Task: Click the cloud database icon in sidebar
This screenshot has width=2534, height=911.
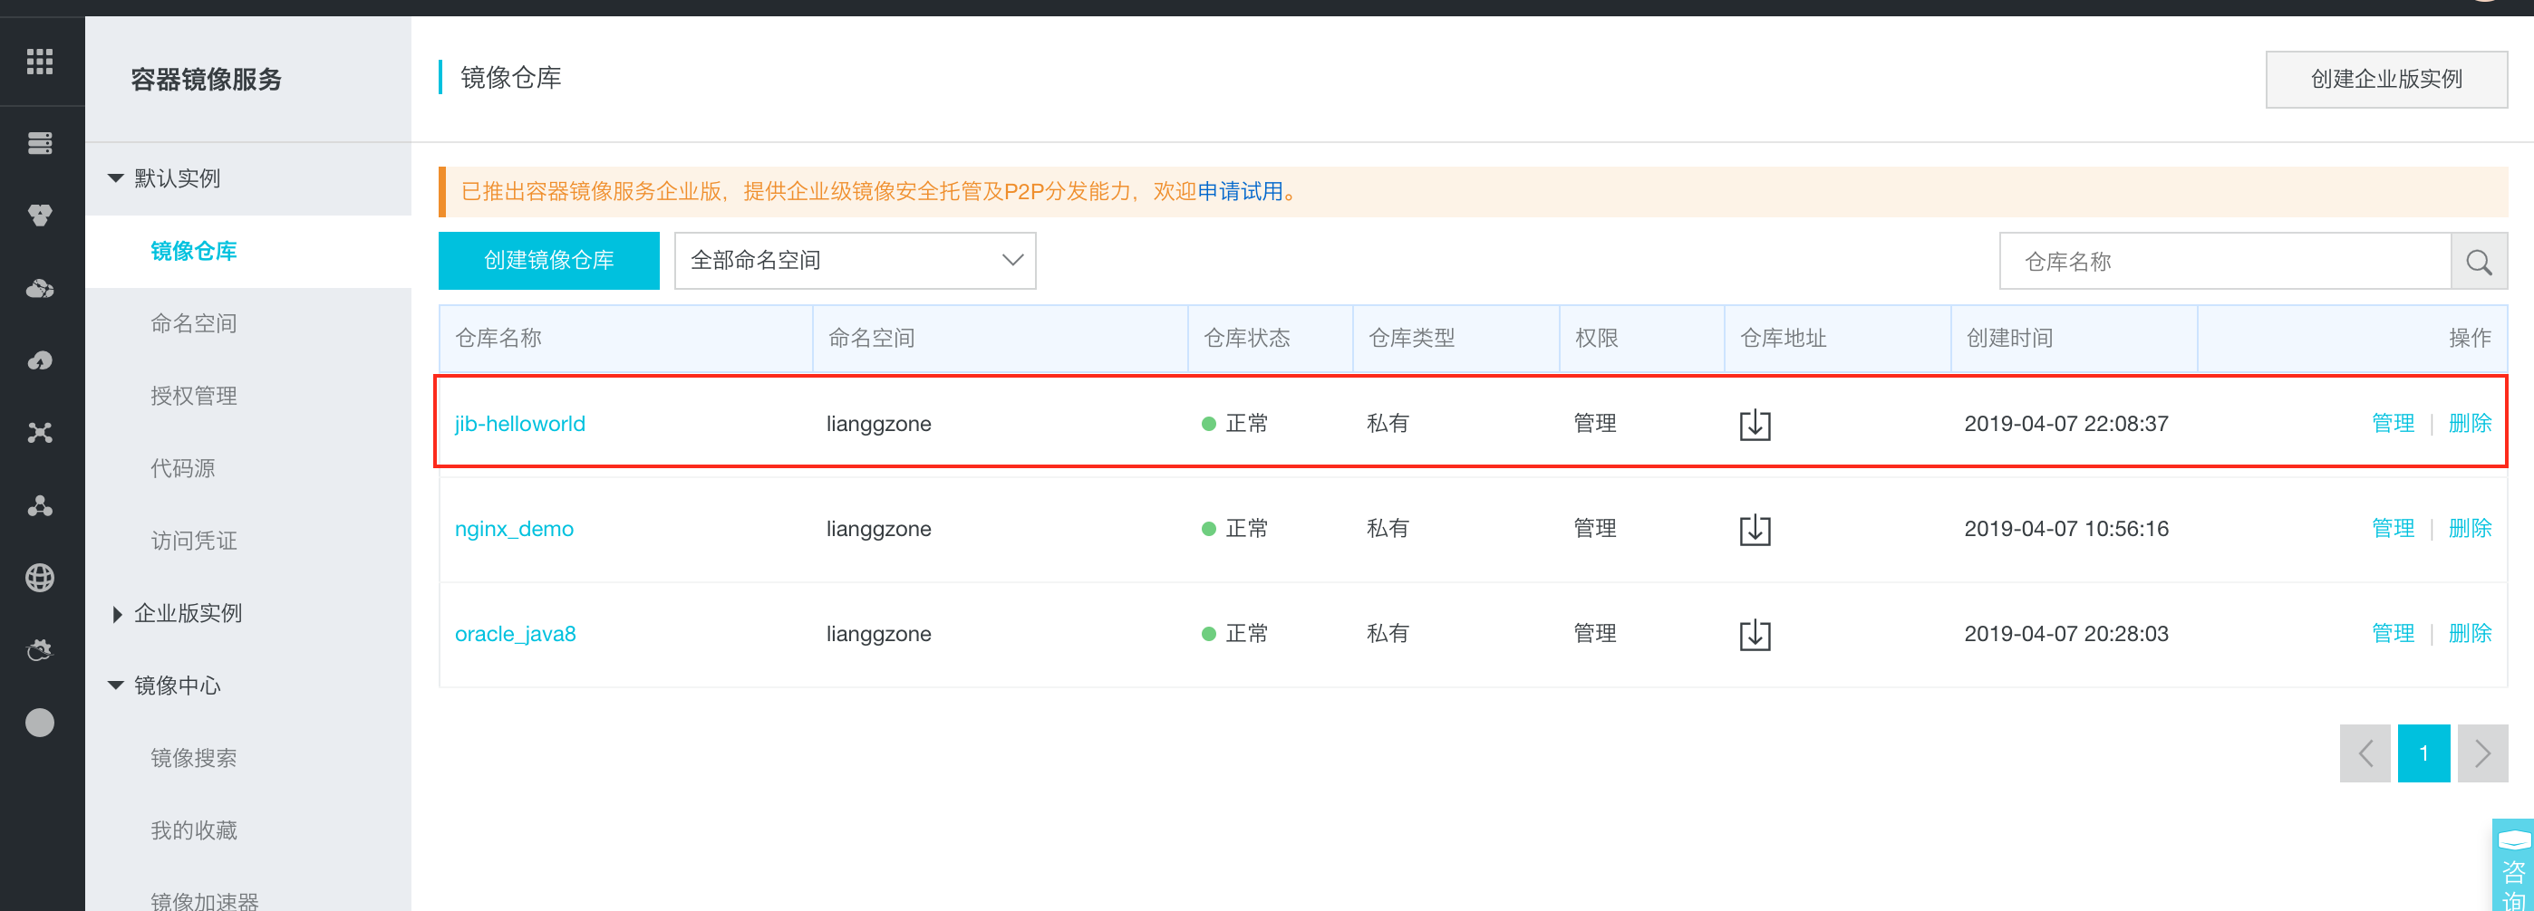Action: tap(39, 289)
